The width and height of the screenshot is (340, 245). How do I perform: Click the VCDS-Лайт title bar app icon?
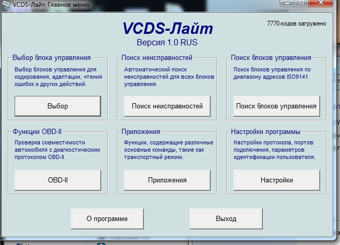tap(6, 4)
